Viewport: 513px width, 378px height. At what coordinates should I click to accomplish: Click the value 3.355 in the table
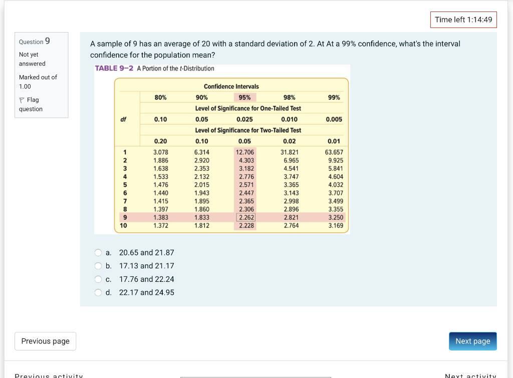coord(336,209)
